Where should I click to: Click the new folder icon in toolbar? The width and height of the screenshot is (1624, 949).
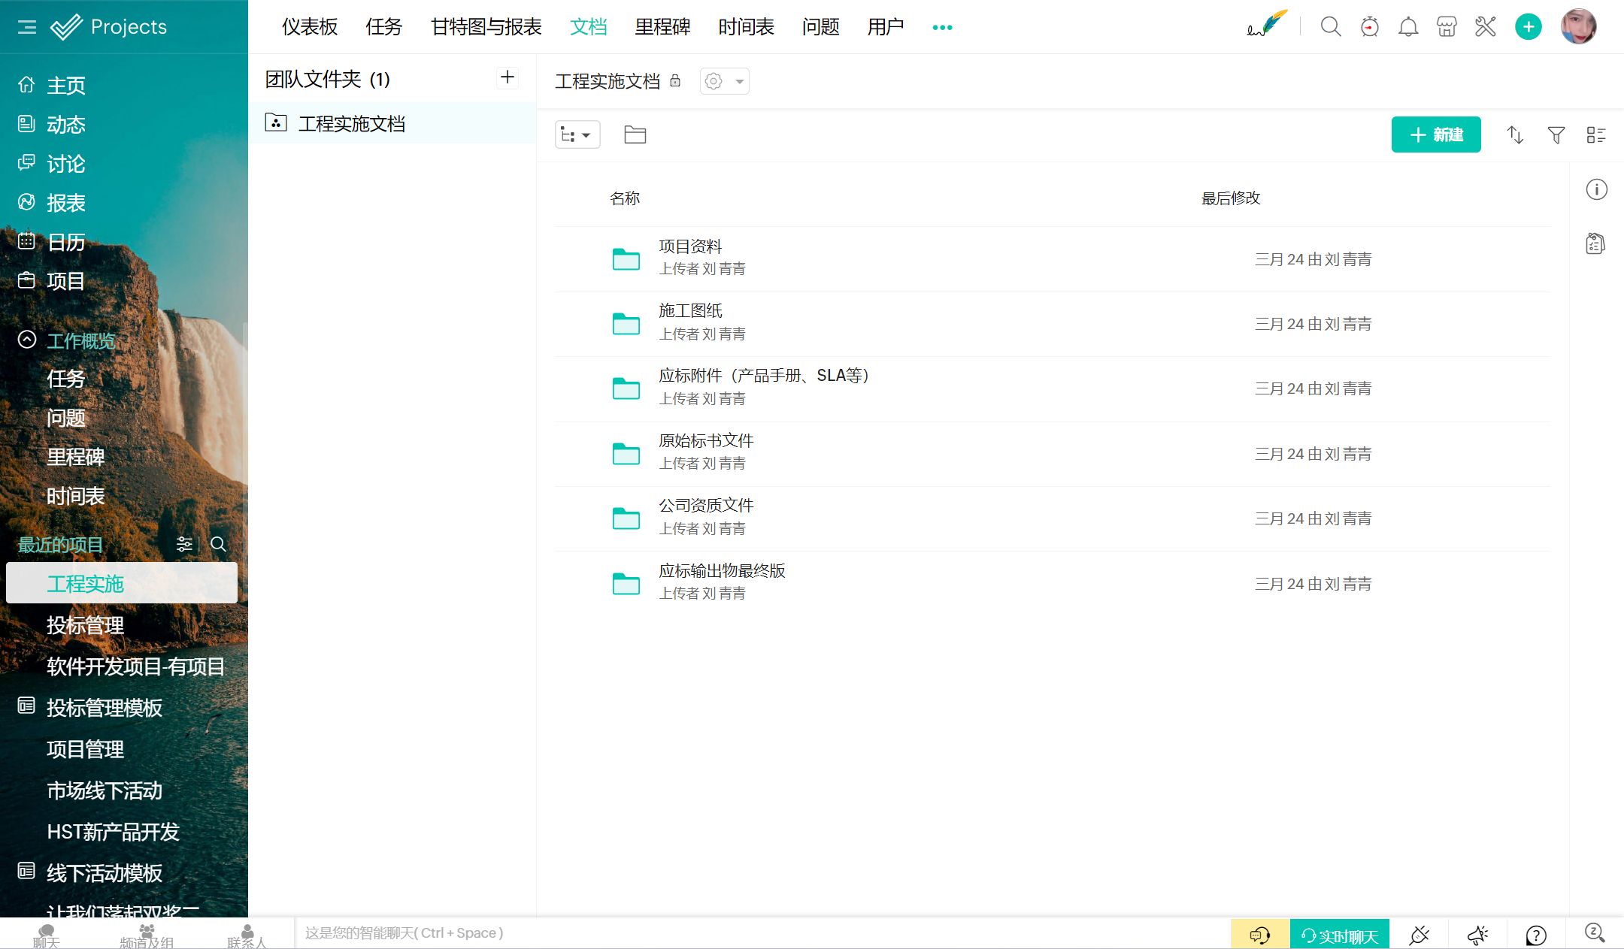[x=635, y=134]
